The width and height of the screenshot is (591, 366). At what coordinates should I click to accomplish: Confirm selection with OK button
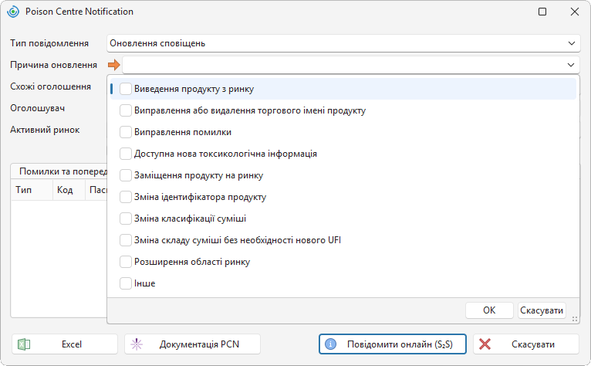489,310
